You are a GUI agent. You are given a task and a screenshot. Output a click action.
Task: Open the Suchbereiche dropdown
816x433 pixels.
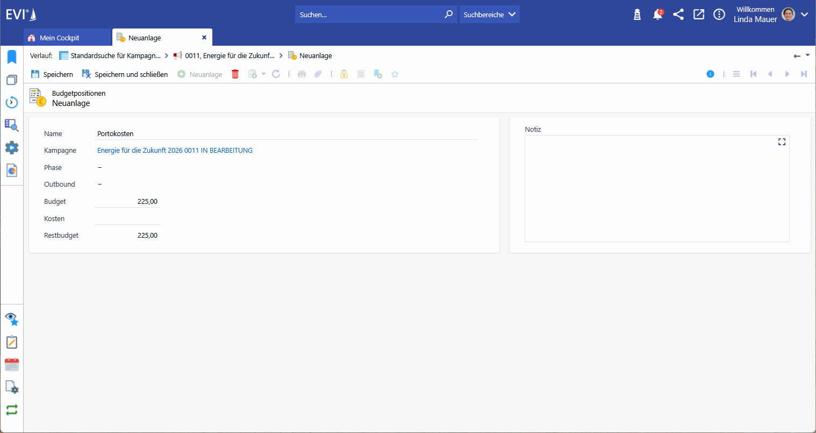[x=489, y=15]
